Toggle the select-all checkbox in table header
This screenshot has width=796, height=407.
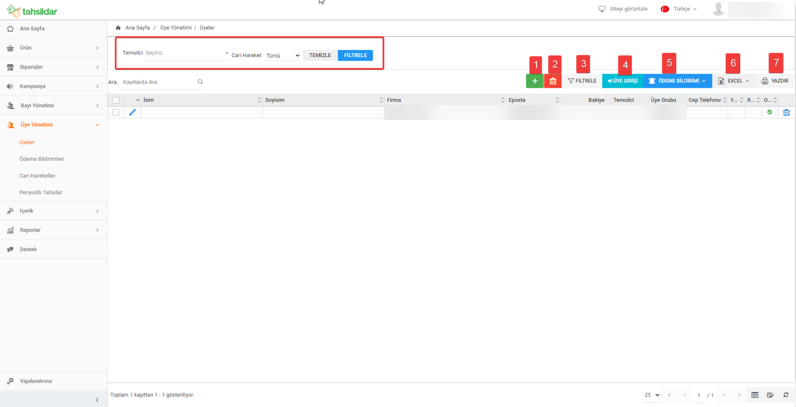point(116,100)
